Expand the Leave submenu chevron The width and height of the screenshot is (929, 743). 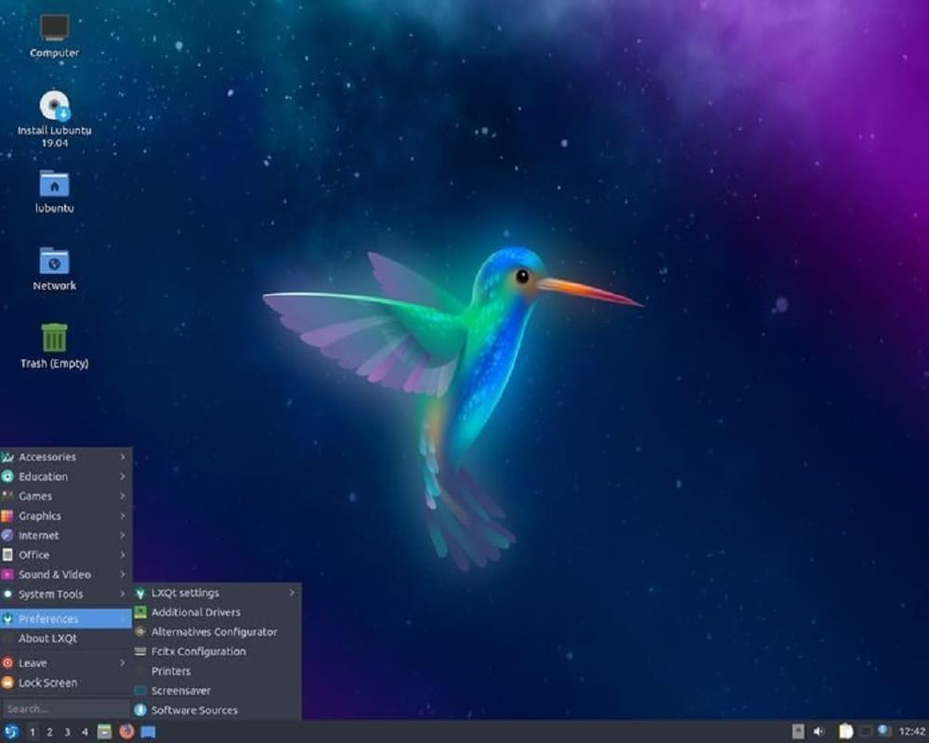pyautogui.click(x=122, y=663)
